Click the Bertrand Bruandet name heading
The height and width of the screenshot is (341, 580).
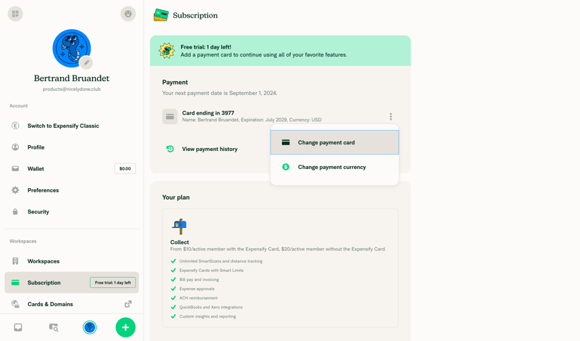point(71,78)
